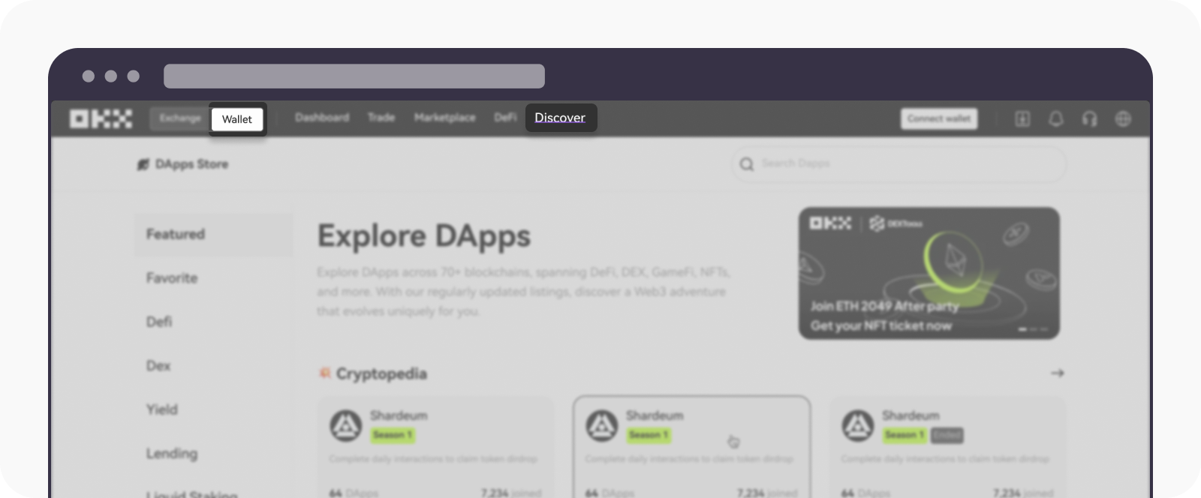Open the ETH 2049 After party banner
The width and height of the screenshot is (1201, 498).
(x=929, y=273)
